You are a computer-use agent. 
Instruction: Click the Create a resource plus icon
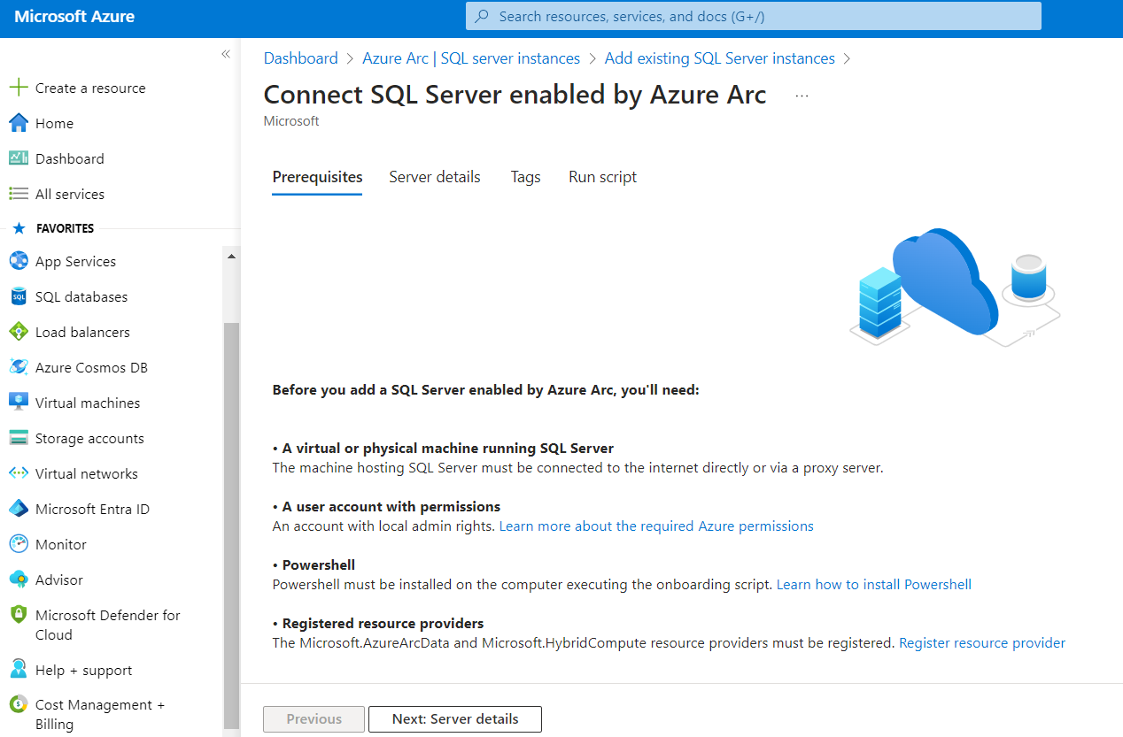pos(19,88)
